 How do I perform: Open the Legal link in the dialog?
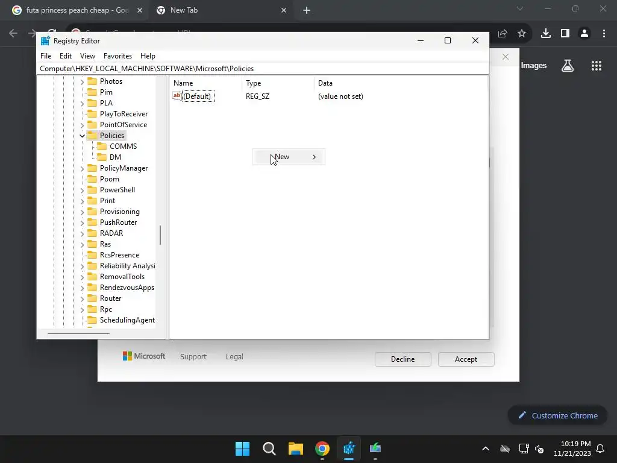(x=234, y=356)
